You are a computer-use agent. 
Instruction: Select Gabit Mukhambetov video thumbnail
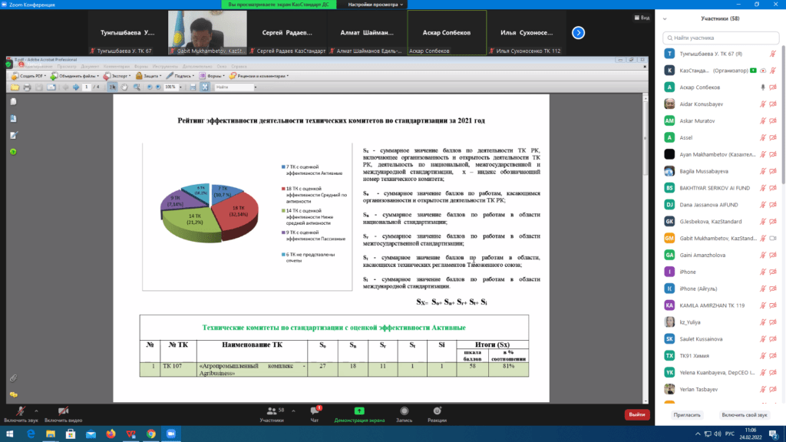click(x=207, y=32)
